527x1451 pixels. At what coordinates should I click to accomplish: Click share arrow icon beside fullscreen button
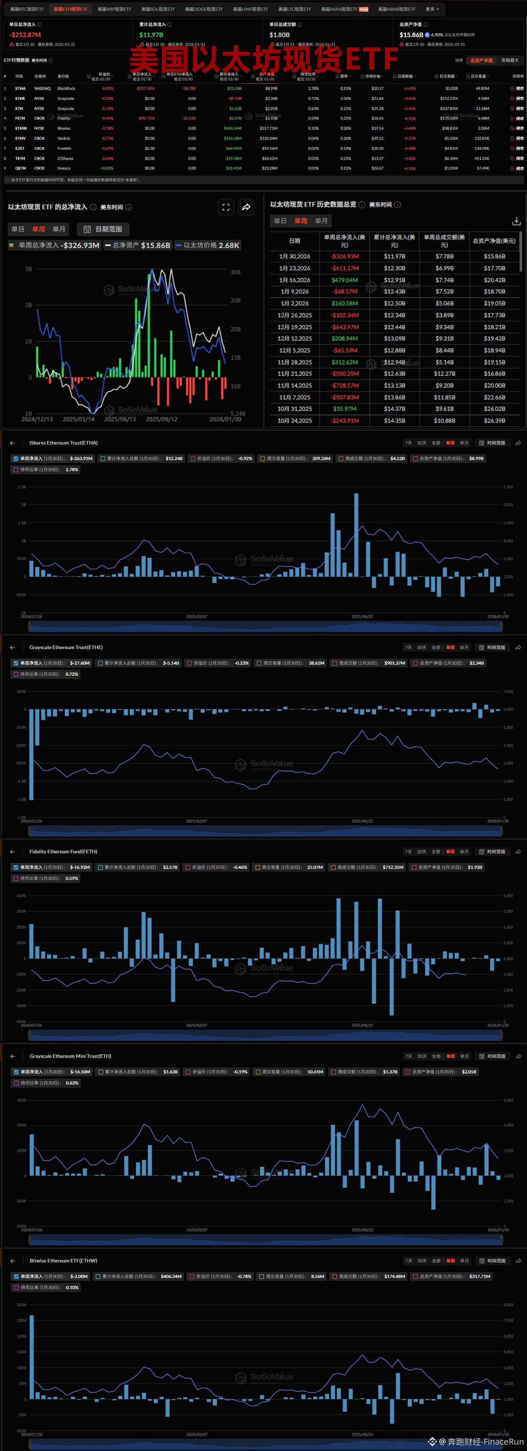[x=246, y=207]
